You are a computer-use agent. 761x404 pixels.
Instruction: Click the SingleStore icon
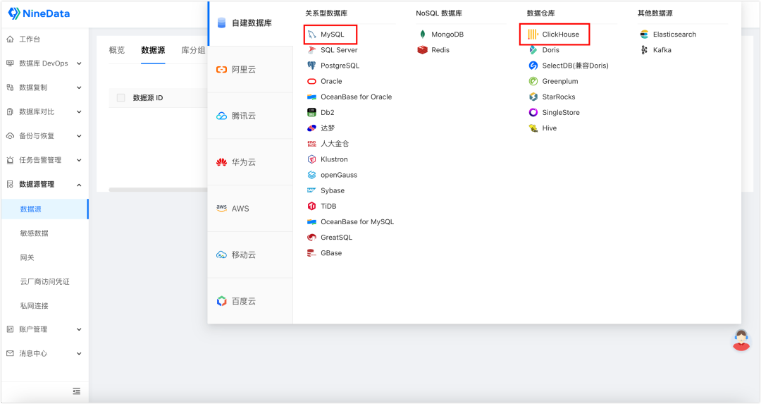click(x=533, y=112)
